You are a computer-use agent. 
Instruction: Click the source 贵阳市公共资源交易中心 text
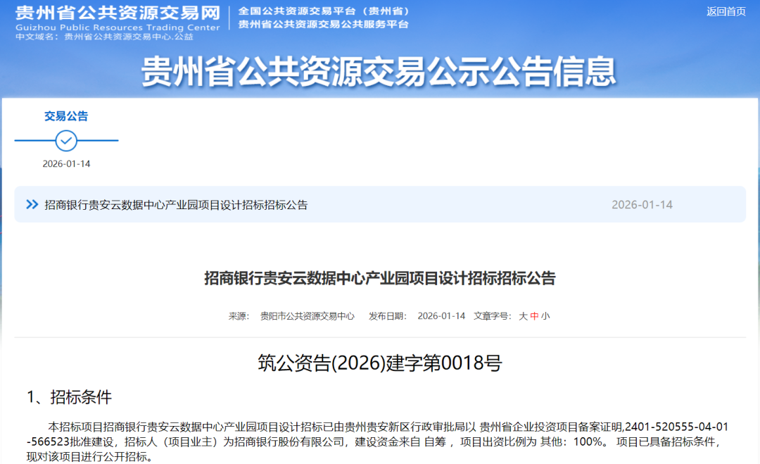coord(308,316)
